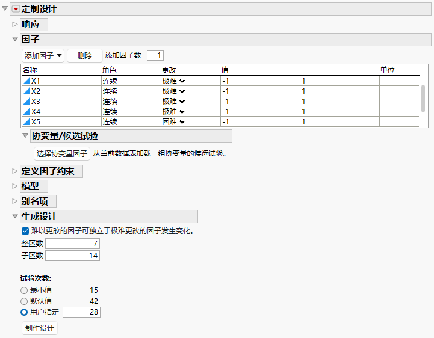Open the 更改 dropdown for X1
This screenshot has width=434, height=338.
click(x=182, y=81)
